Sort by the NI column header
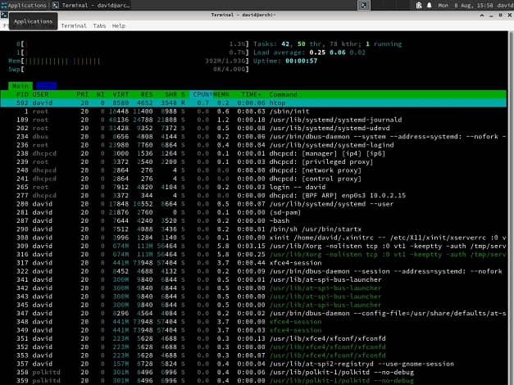 (x=100, y=94)
